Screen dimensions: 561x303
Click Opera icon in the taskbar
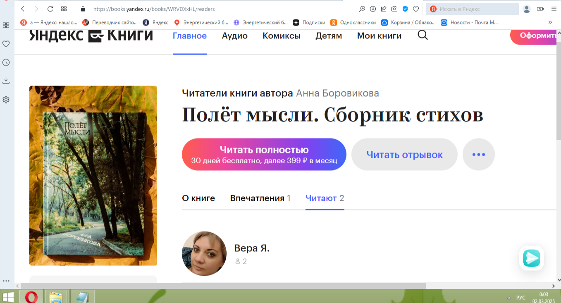click(x=32, y=297)
